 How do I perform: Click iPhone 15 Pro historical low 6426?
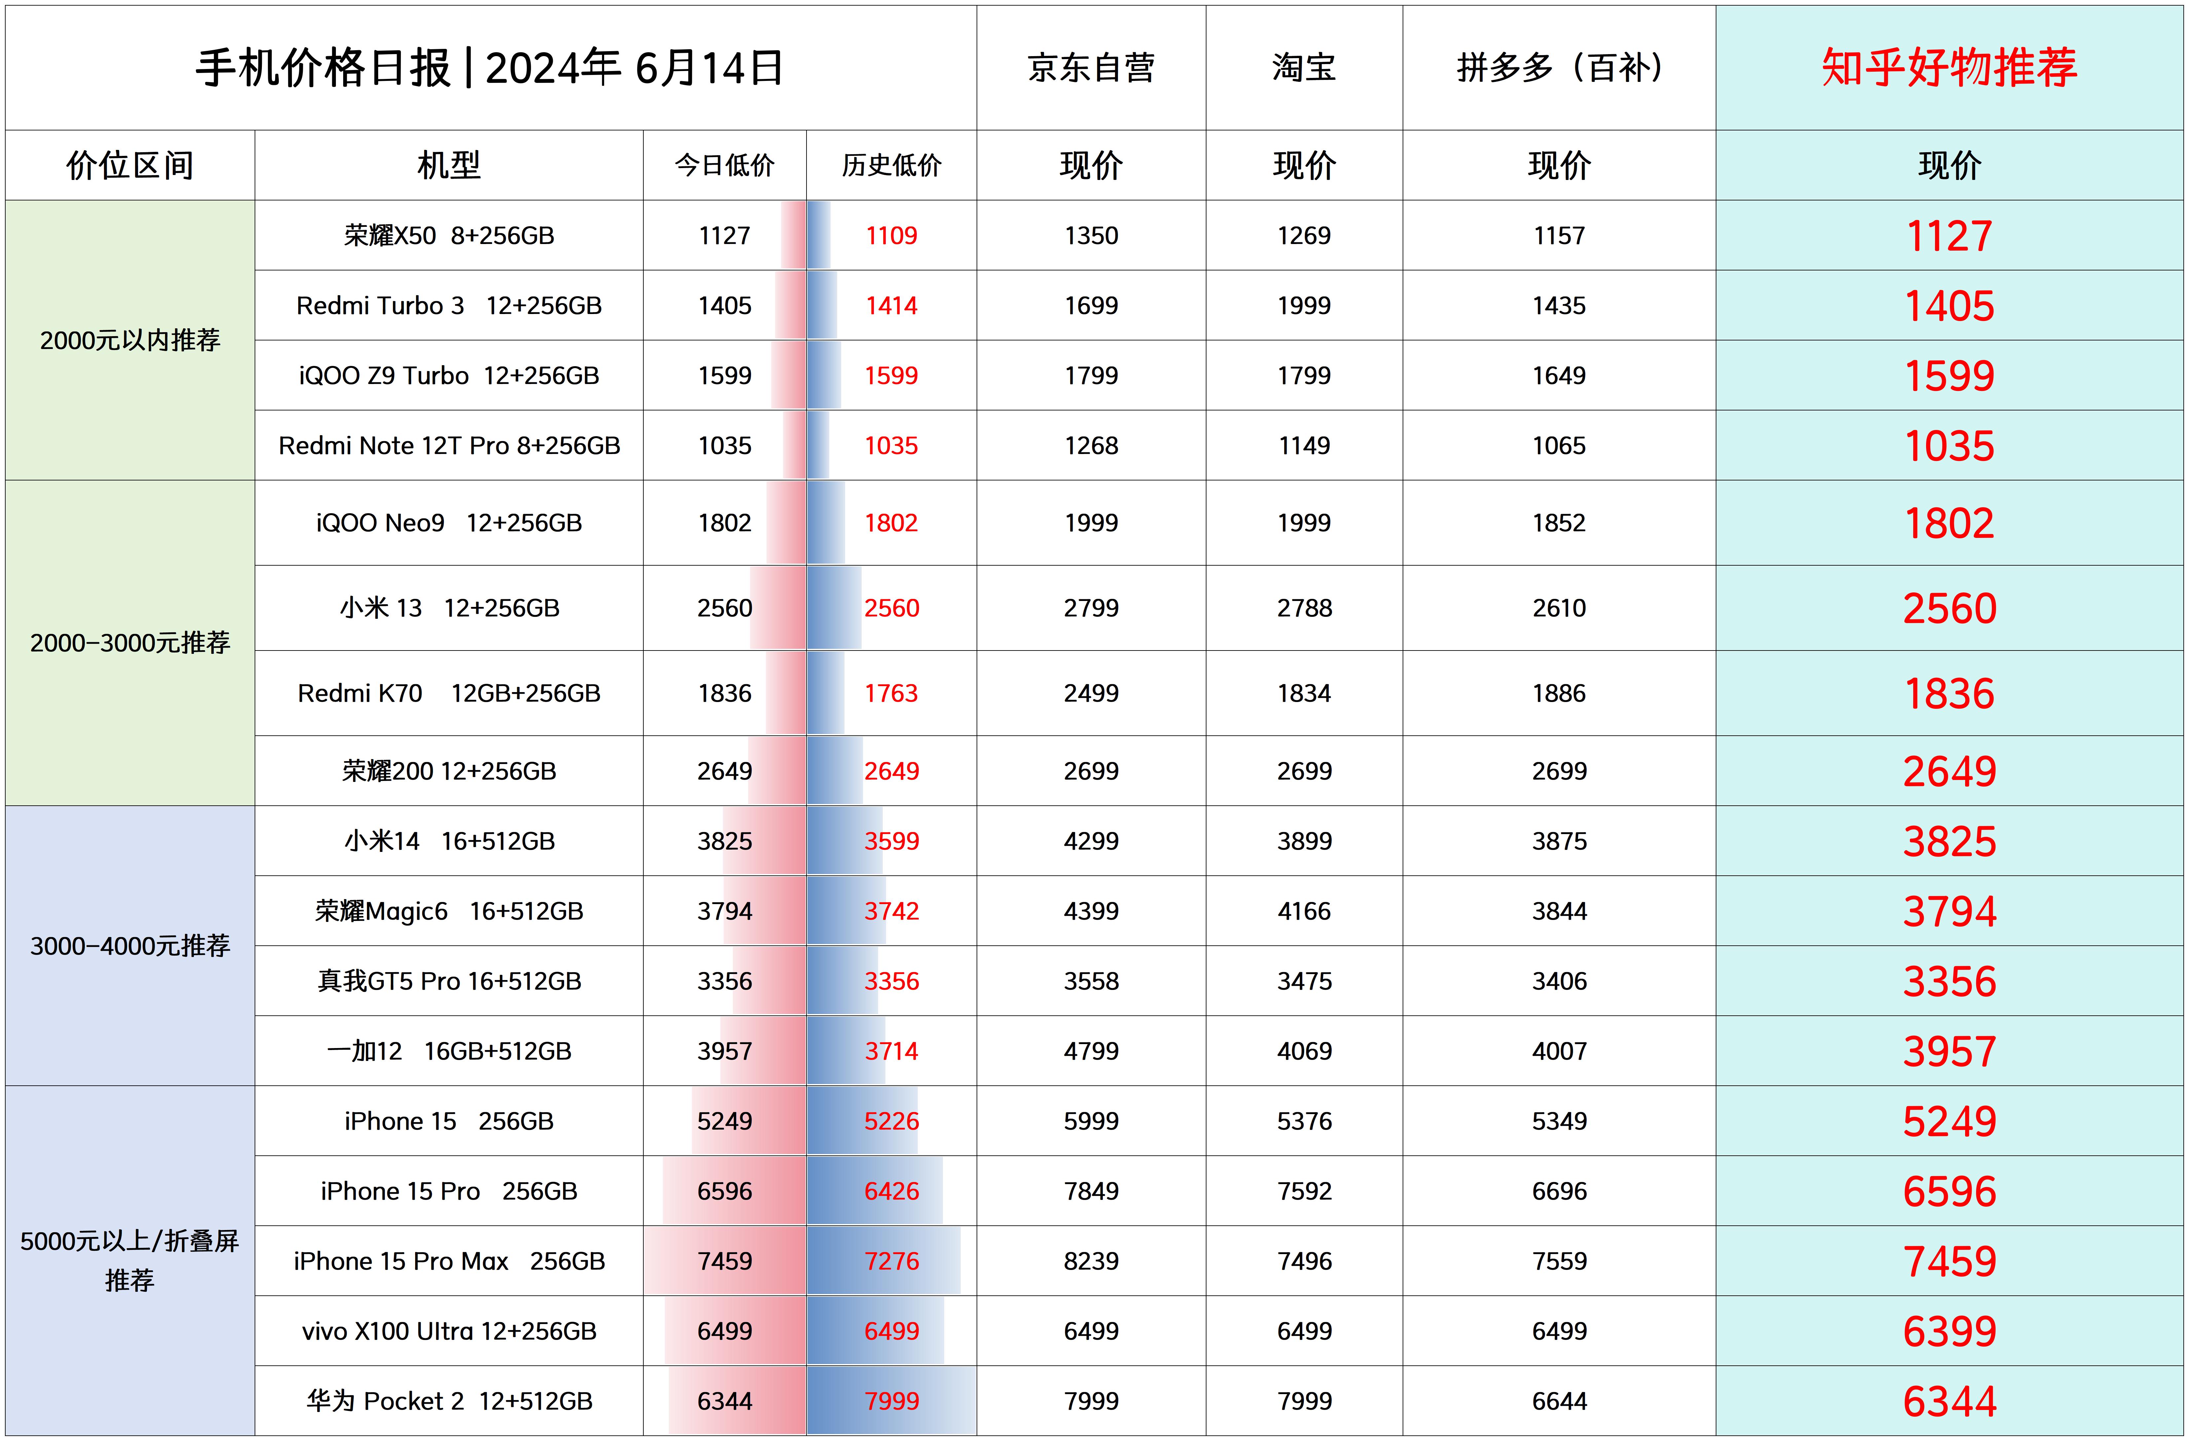[891, 1191]
